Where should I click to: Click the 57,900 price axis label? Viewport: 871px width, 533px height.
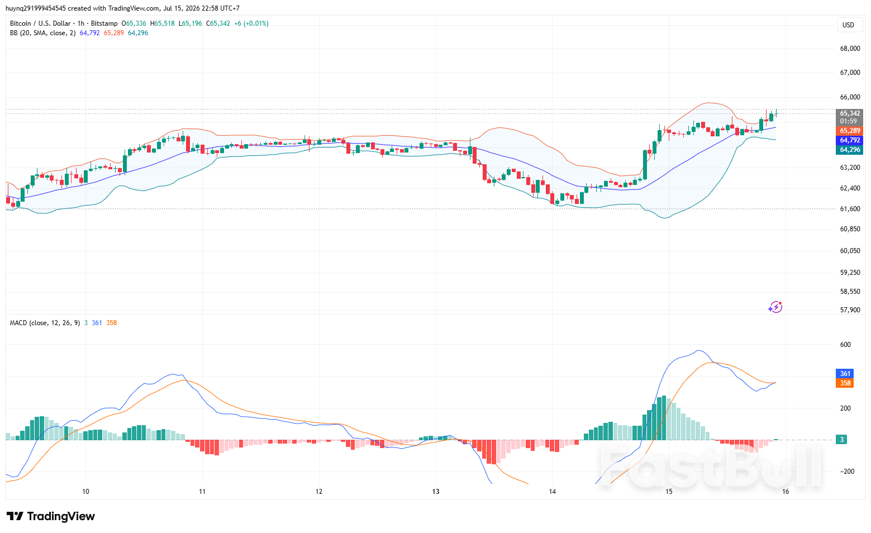pyautogui.click(x=850, y=310)
